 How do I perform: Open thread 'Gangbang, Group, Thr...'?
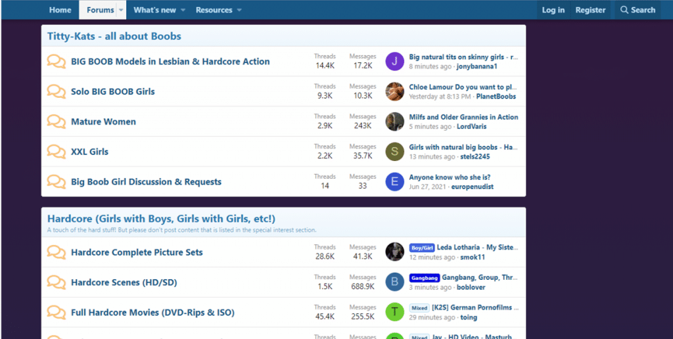[x=480, y=277]
